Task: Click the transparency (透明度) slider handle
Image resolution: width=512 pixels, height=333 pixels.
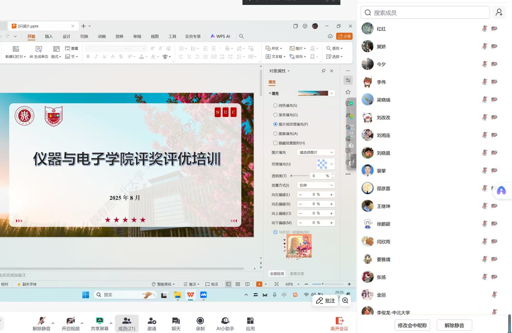Action: click(291, 176)
